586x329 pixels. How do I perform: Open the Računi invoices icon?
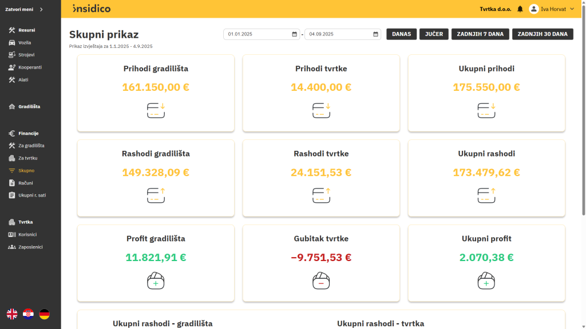[13, 182]
